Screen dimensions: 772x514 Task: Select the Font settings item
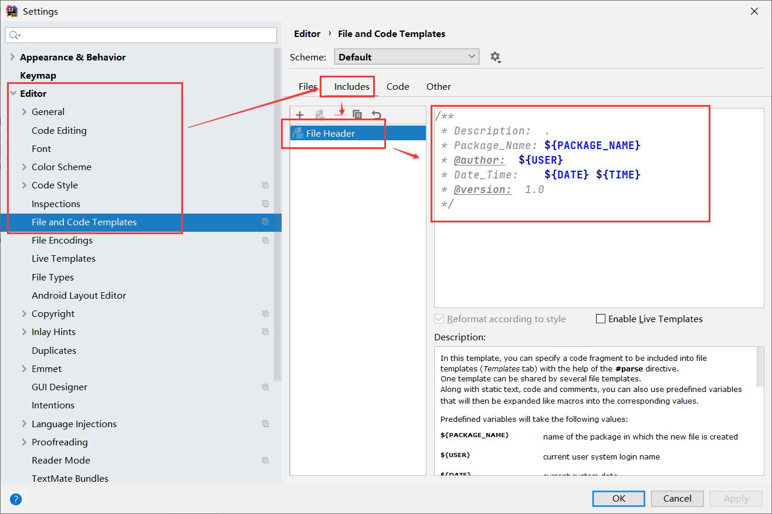coord(41,148)
